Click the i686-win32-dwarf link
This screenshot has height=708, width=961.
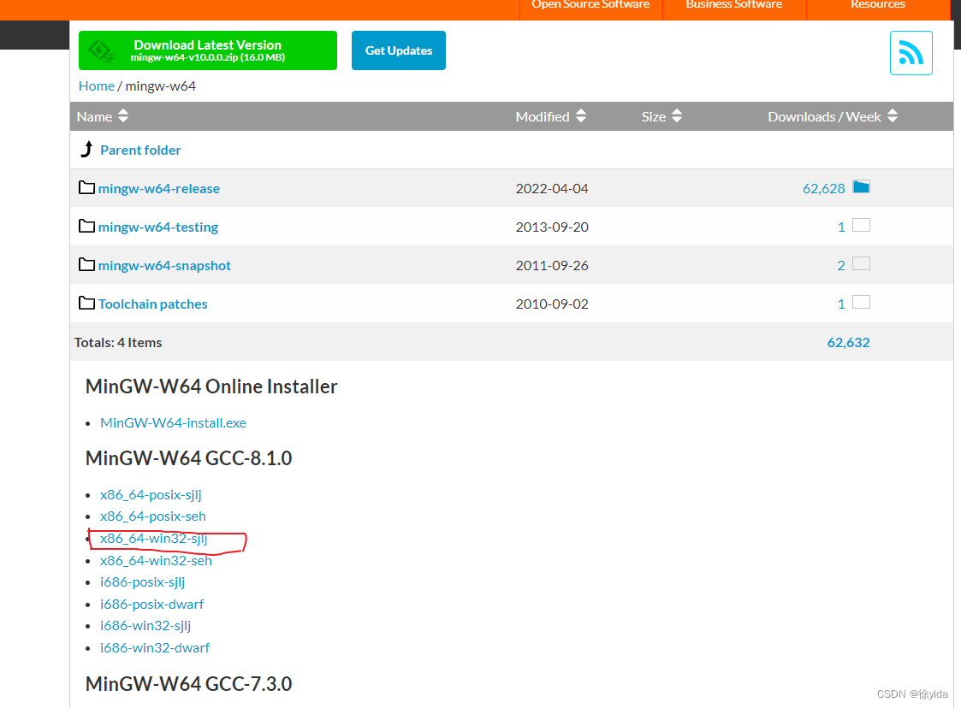point(155,647)
